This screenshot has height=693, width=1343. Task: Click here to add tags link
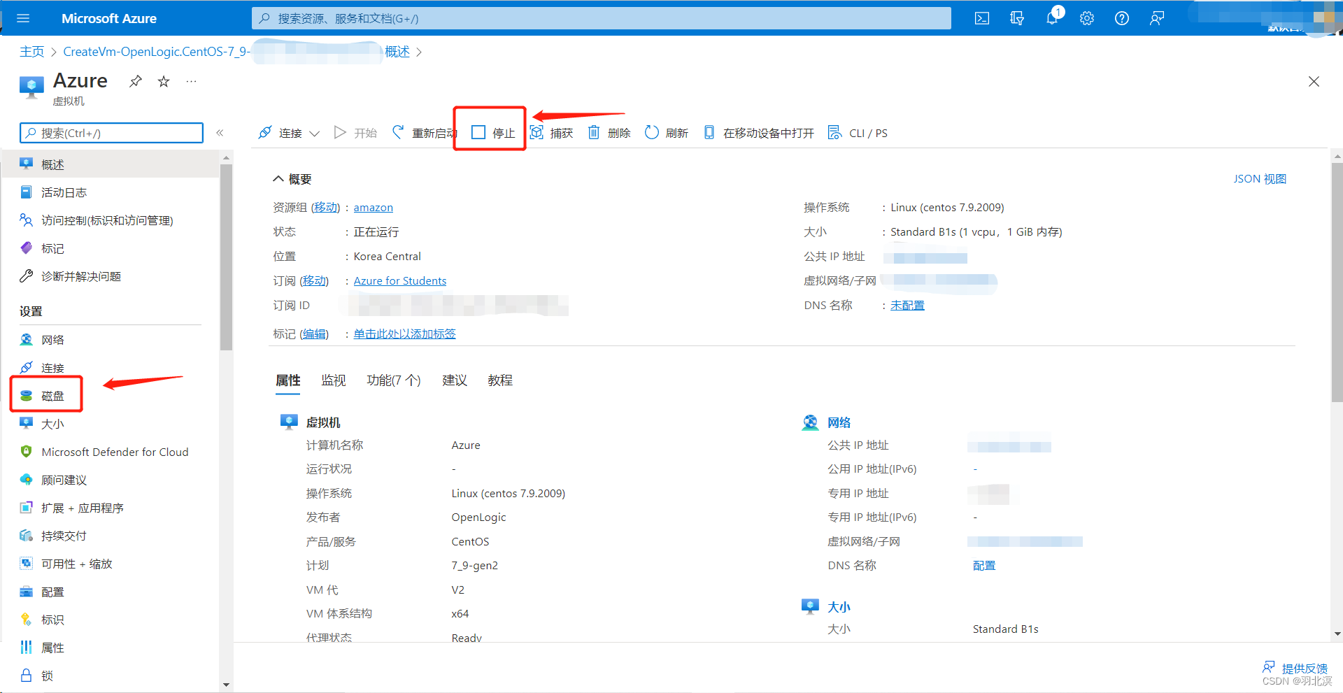pos(404,334)
